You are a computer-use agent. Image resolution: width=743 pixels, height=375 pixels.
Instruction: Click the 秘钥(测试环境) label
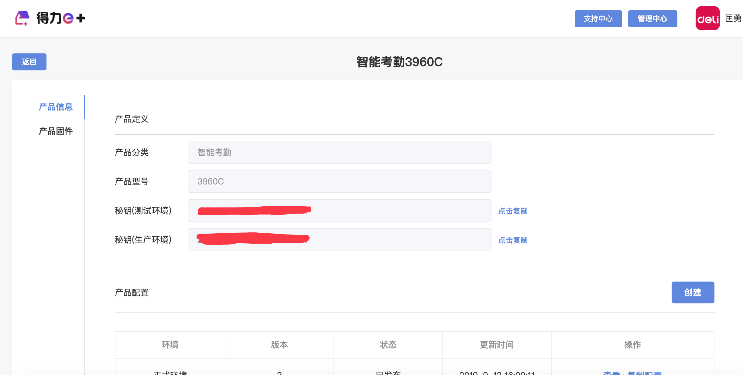tap(143, 211)
